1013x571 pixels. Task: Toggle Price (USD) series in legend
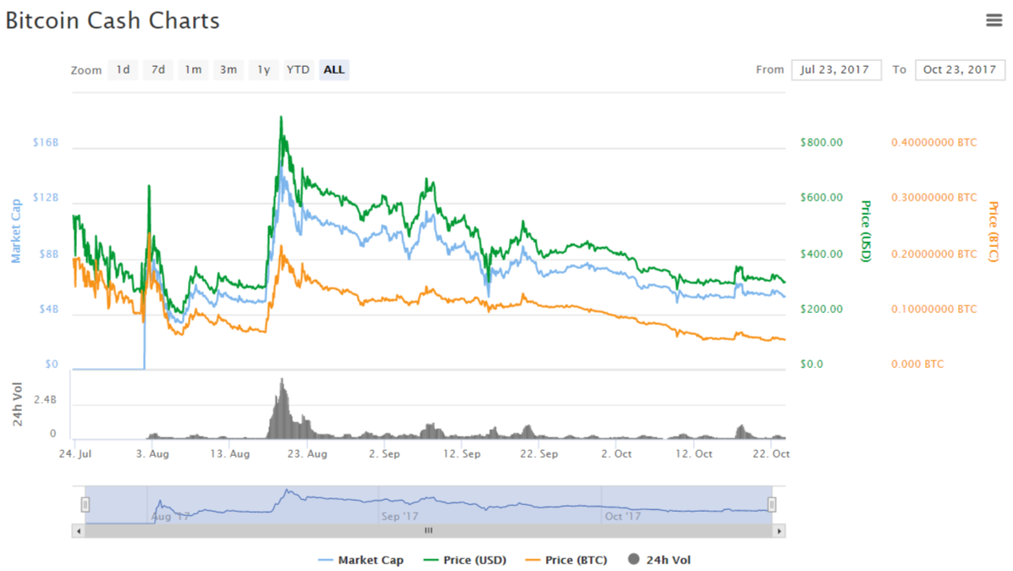pyautogui.click(x=465, y=560)
